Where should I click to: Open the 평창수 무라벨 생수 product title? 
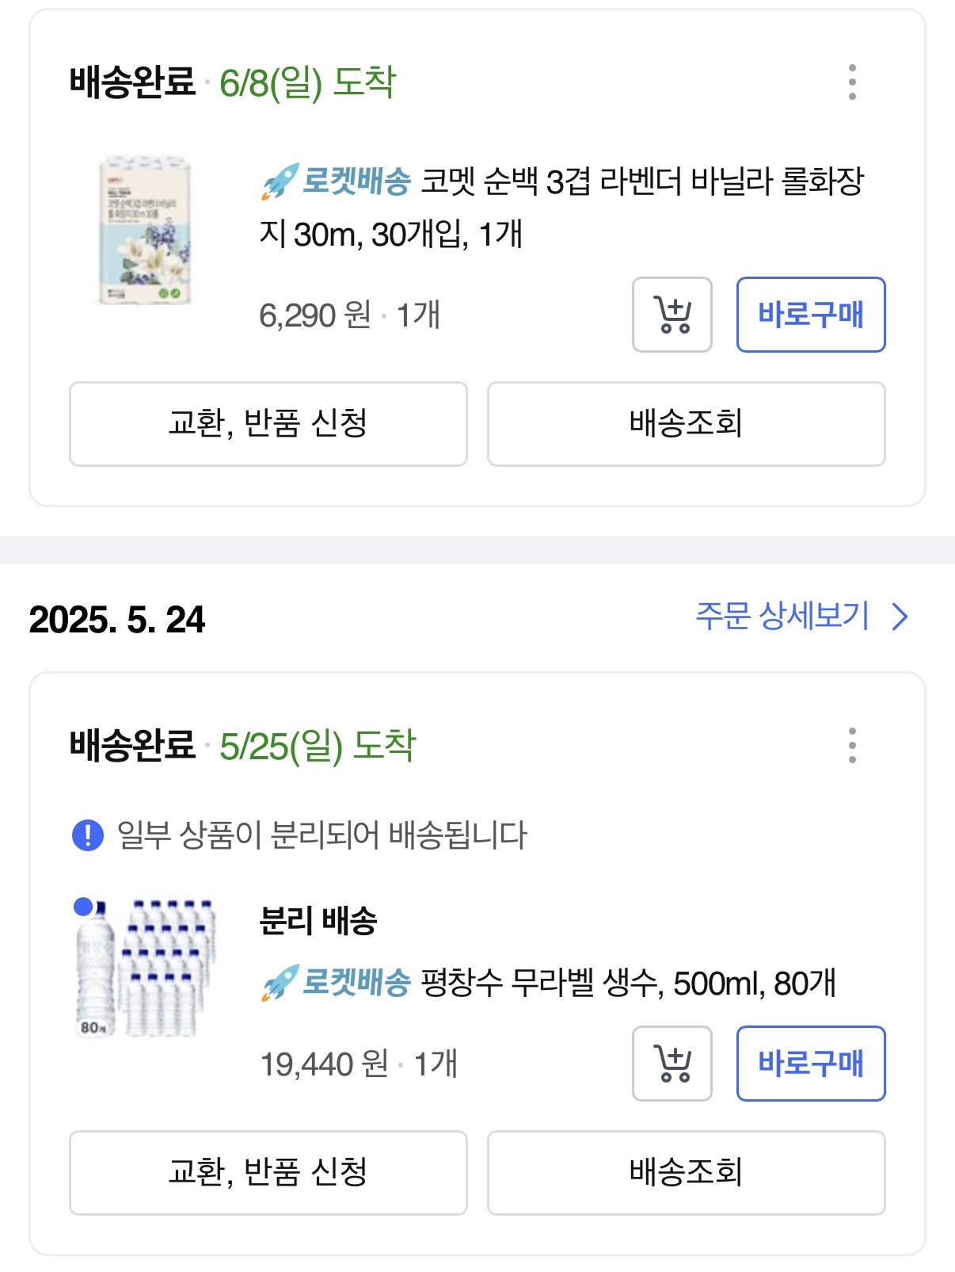click(628, 984)
